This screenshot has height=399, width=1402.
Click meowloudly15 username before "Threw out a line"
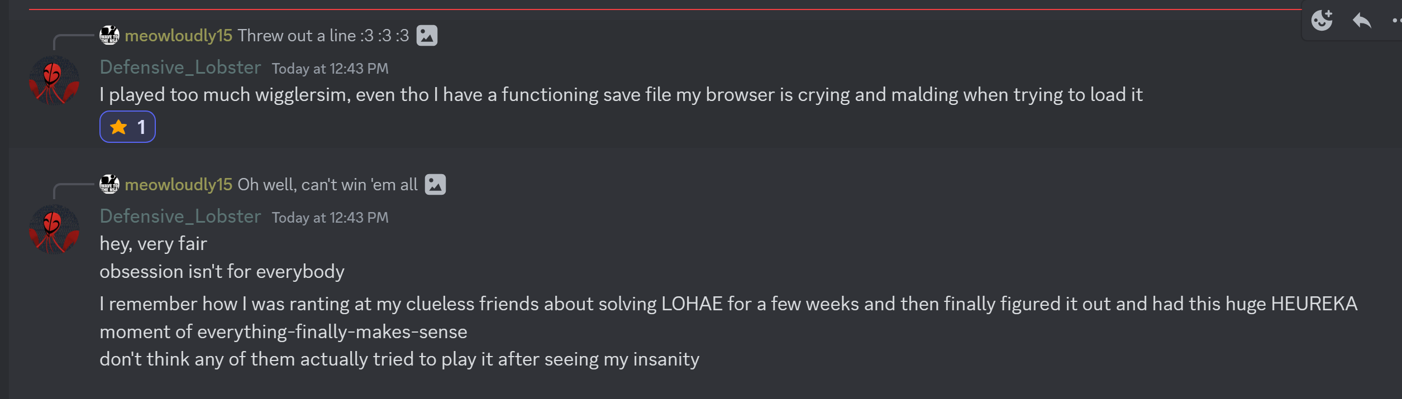178,36
